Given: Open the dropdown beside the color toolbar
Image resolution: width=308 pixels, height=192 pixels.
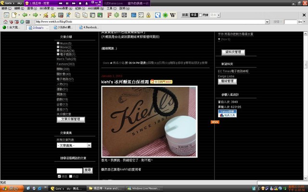Looking at the screenshot, I should (x=218, y=15).
